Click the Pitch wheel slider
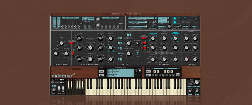Image resolution: width=252 pixels, height=105 pixels. (59, 88)
